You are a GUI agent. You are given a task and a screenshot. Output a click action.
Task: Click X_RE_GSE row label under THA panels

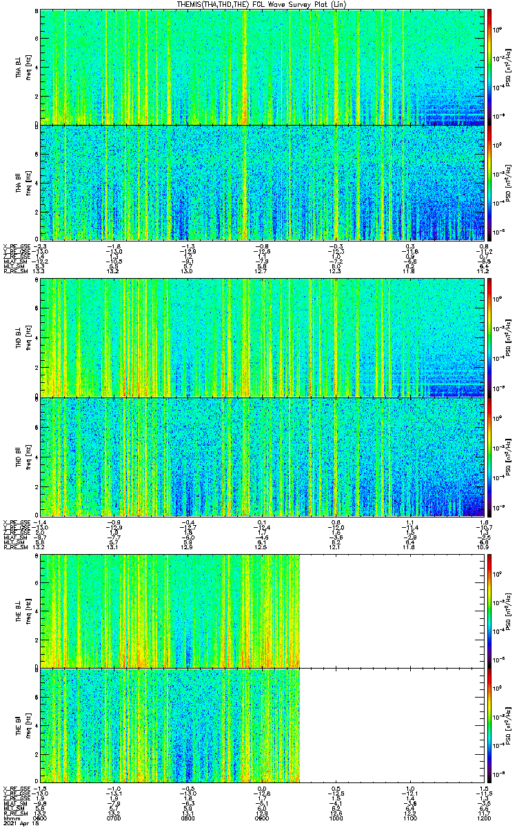17,246
